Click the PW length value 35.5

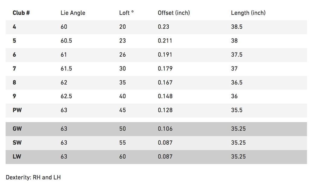click(237, 110)
